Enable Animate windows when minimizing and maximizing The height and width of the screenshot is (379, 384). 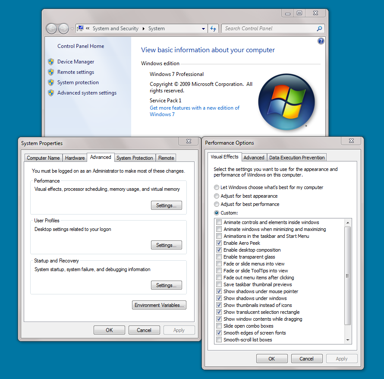click(x=219, y=229)
